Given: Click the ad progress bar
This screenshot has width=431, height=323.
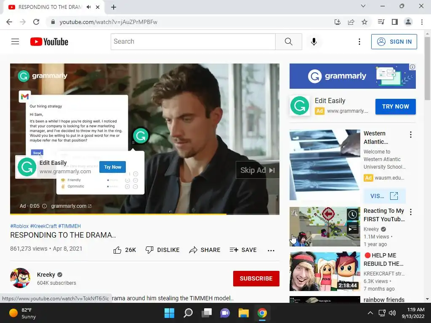Looking at the screenshot, I should point(145,214).
